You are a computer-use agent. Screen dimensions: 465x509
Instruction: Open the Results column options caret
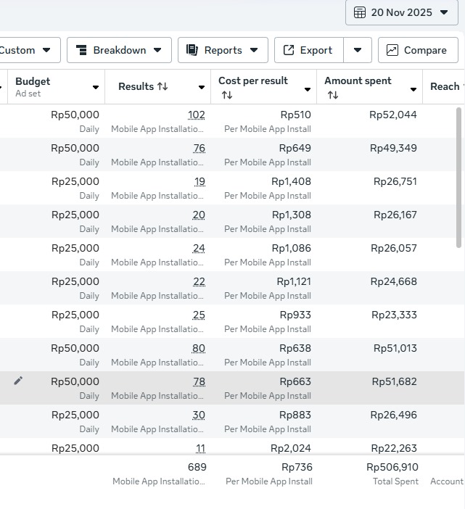pyautogui.click(x=202, y=88)
